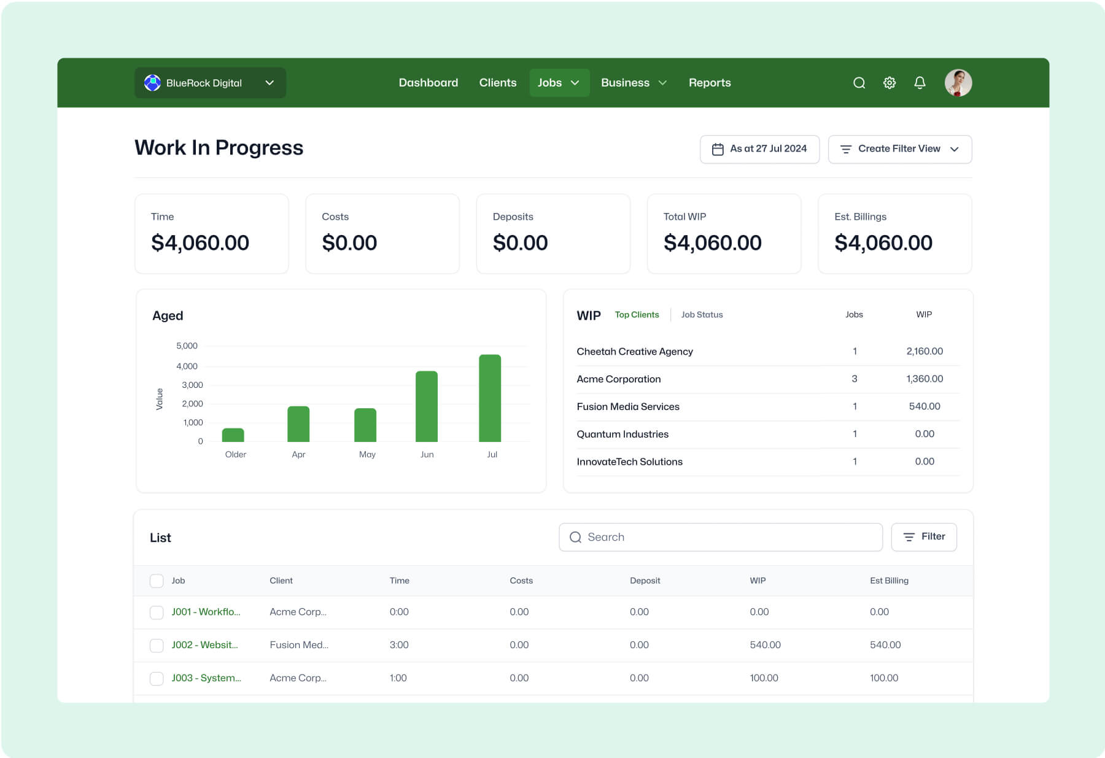The image size is (1105, 758).
Task: Open job link J003 - System
Action: (206, 678)
